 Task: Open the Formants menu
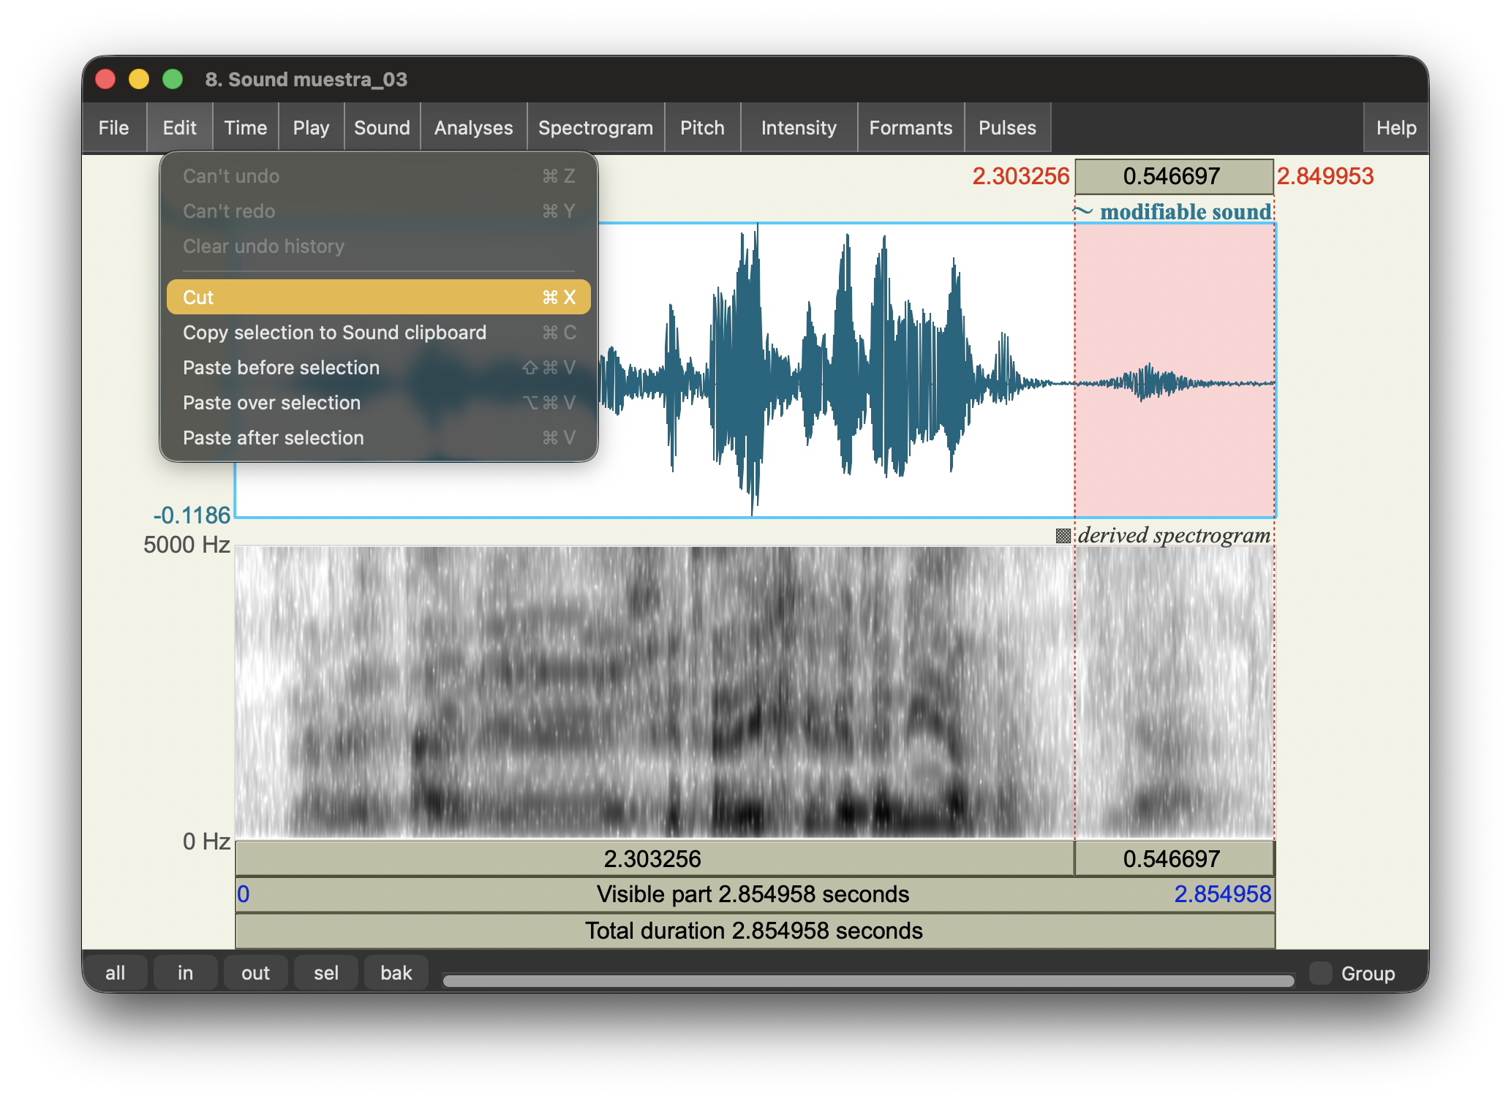point(911,127)
